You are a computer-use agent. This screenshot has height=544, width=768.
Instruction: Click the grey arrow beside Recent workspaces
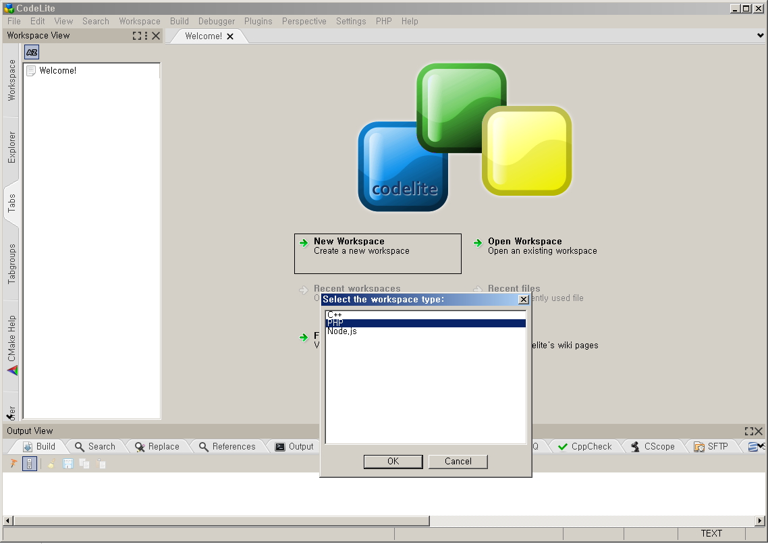pos(304,290)
